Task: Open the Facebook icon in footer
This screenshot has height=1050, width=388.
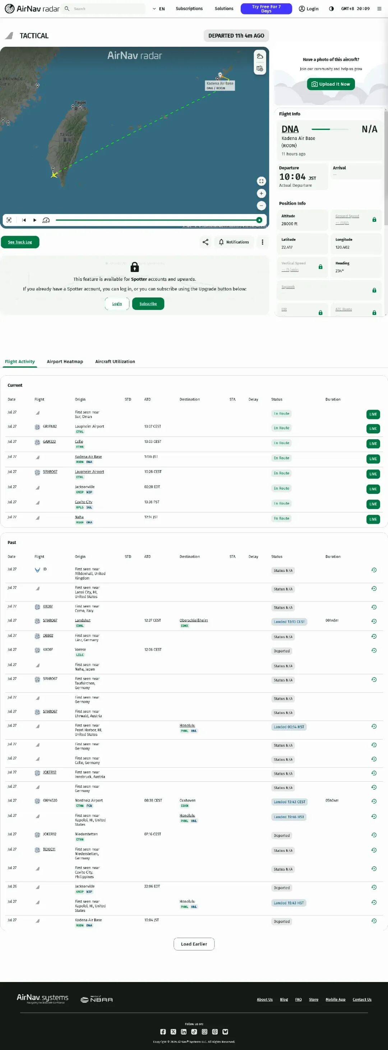Action: click(163, 1032)
